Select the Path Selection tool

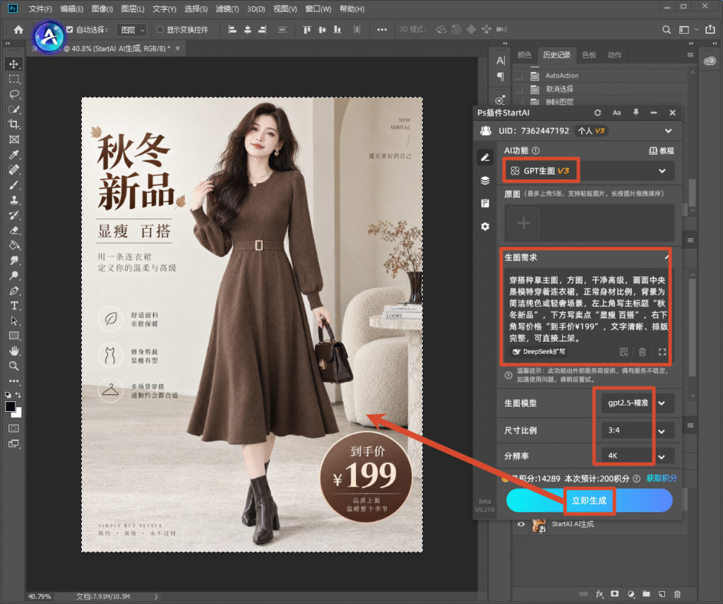[x=14, y=321]
